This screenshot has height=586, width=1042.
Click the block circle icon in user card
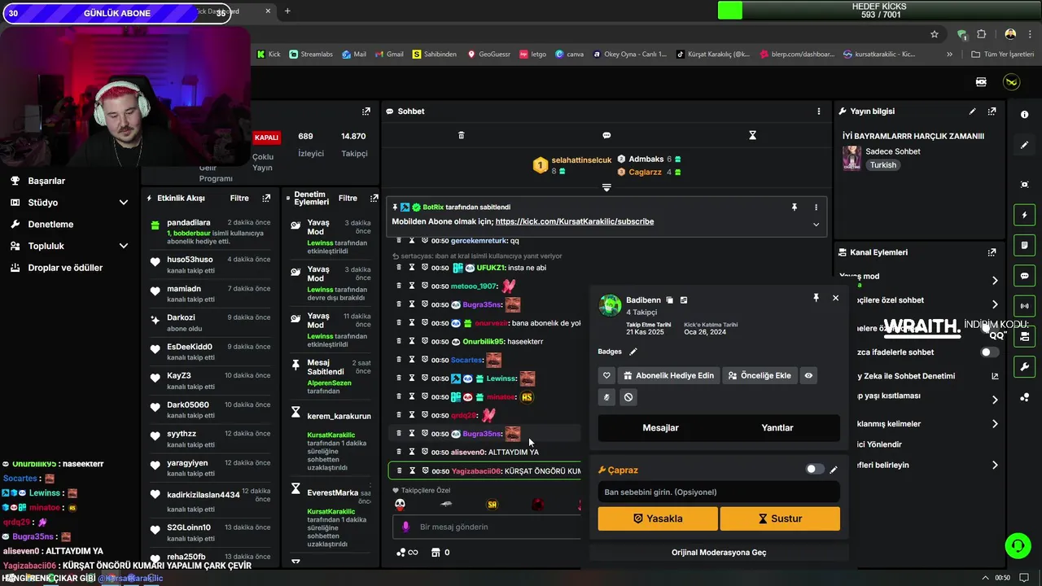coord(628,397)
